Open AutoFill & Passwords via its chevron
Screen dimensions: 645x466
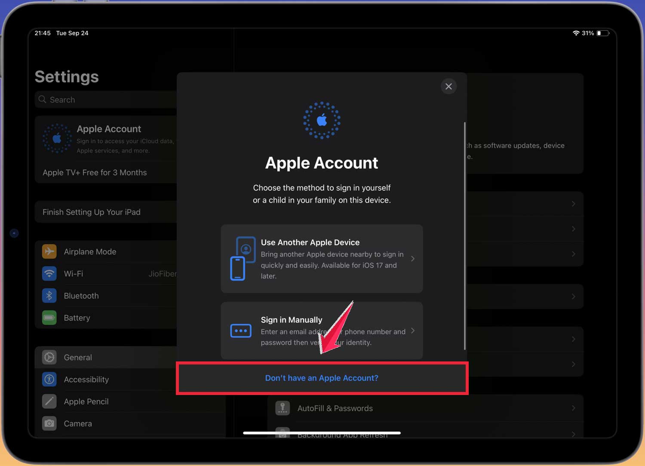[x=574, y=408]
